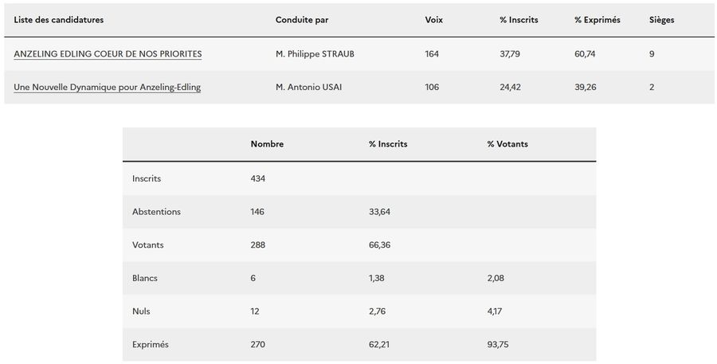
Task: Click the "Liste des candidatures" column header
Action: click(59, 20)
